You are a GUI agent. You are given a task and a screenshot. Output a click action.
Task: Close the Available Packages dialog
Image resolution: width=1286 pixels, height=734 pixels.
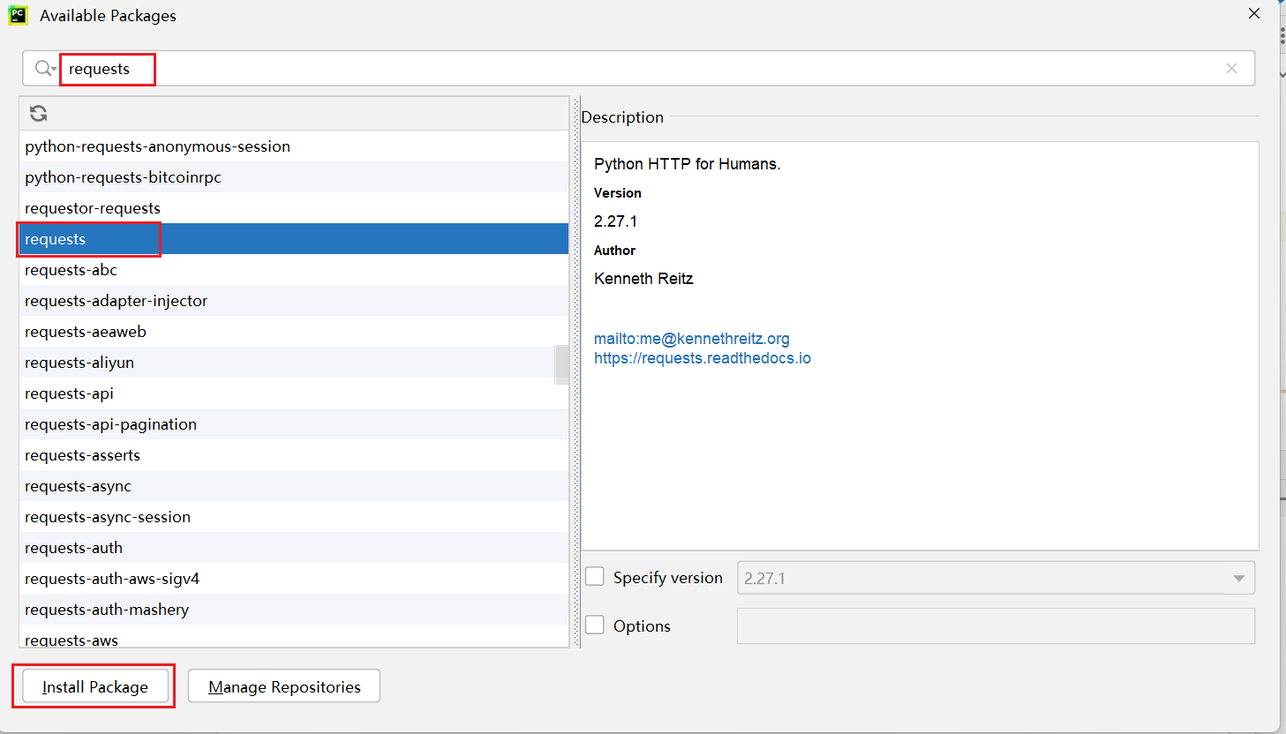click(1253, 13)
